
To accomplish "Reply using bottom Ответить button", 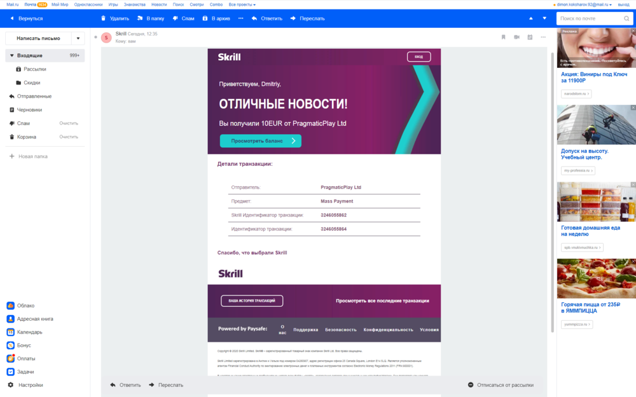I will pos(126,385).
